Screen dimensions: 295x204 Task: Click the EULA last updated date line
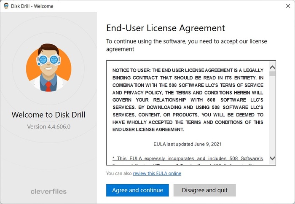coord(188,144)
